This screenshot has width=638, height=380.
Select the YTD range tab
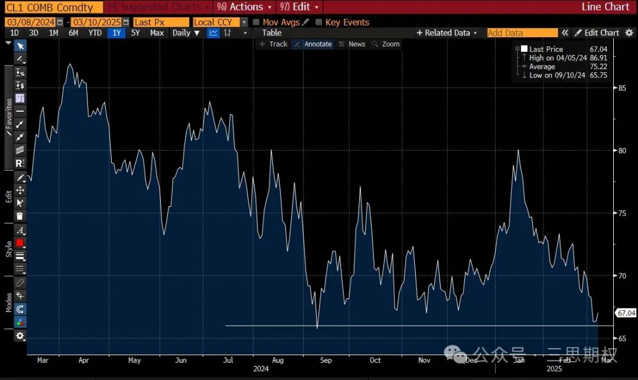95,33
